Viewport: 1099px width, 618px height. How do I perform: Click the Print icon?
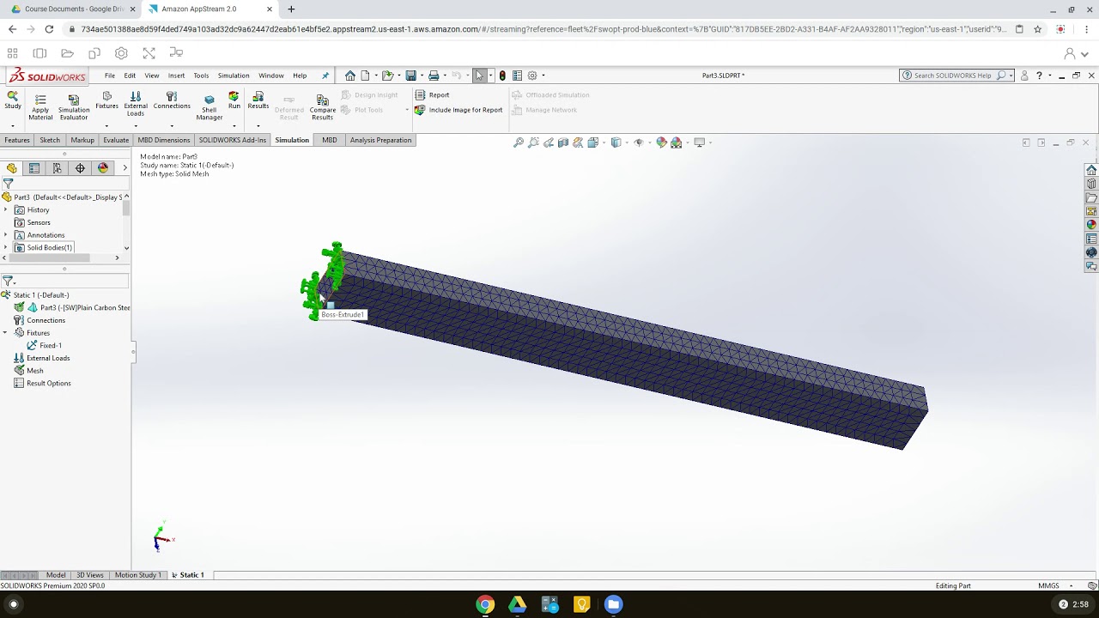434,76
